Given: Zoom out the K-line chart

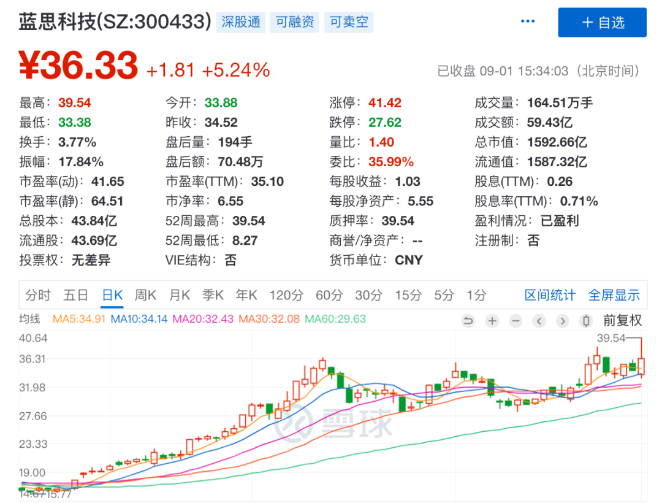Looking at the screenshot, I should (x=516, y=321).
